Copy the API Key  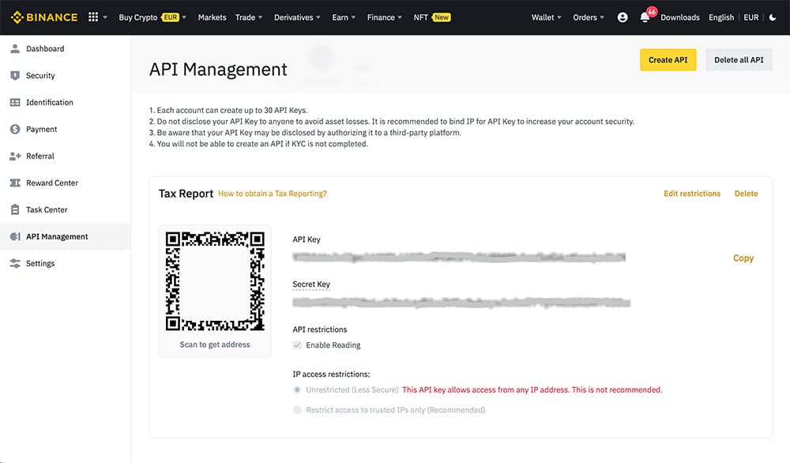(x=743, y=258)
